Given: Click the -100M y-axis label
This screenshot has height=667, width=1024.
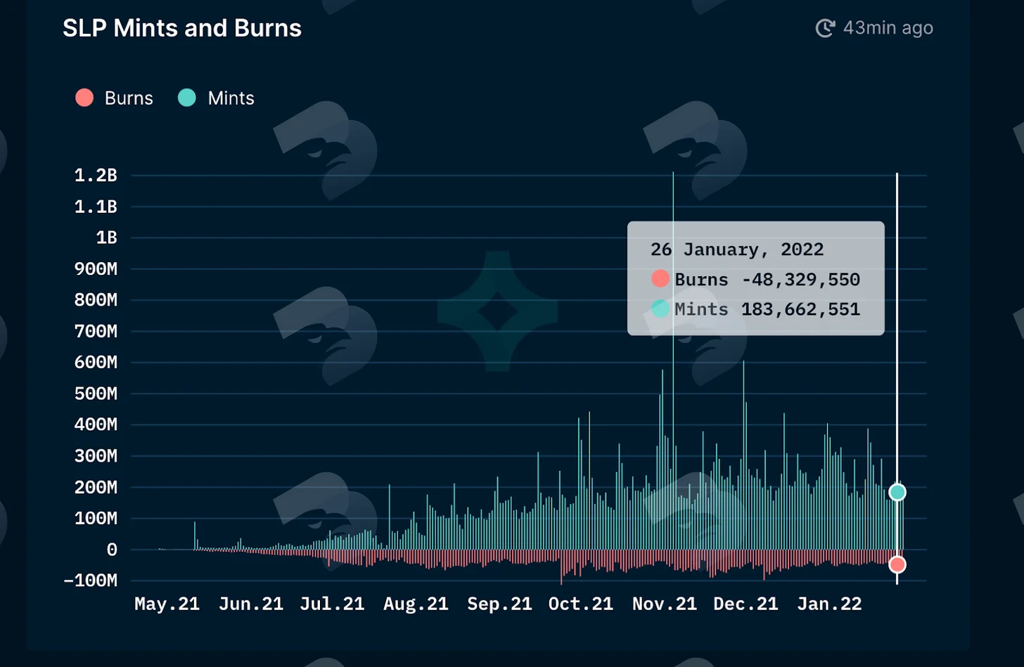Looking at the screenshot, I should [x=91, y=581].
